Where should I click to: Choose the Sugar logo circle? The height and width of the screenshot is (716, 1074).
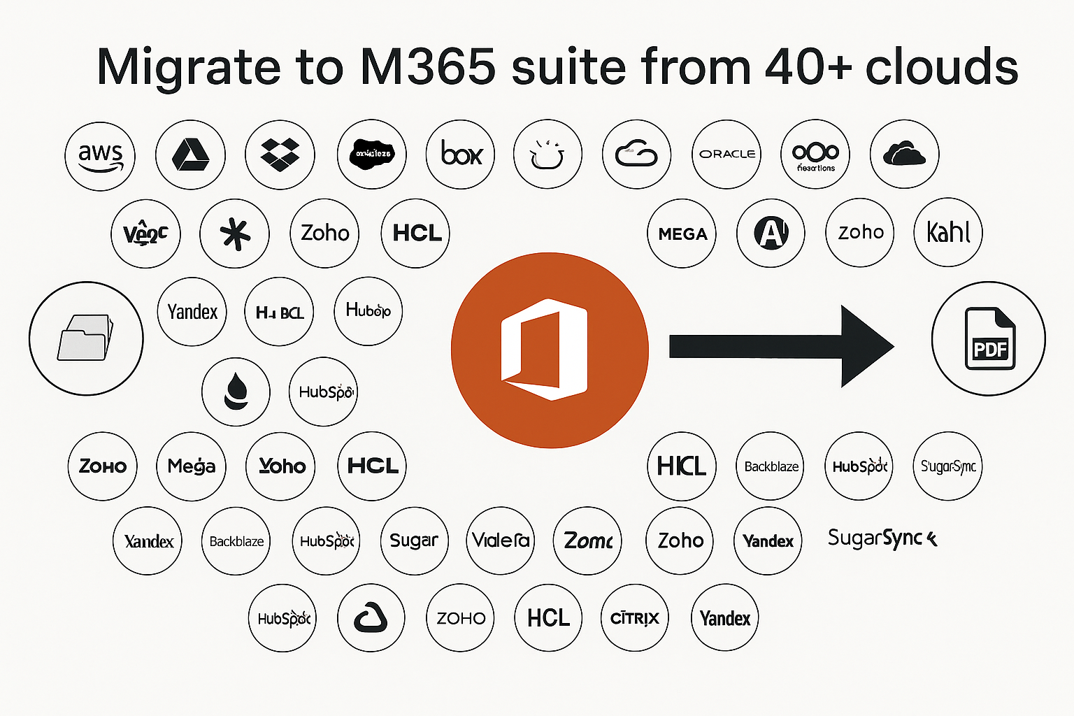pyautogui.click(x=414, y=540)
